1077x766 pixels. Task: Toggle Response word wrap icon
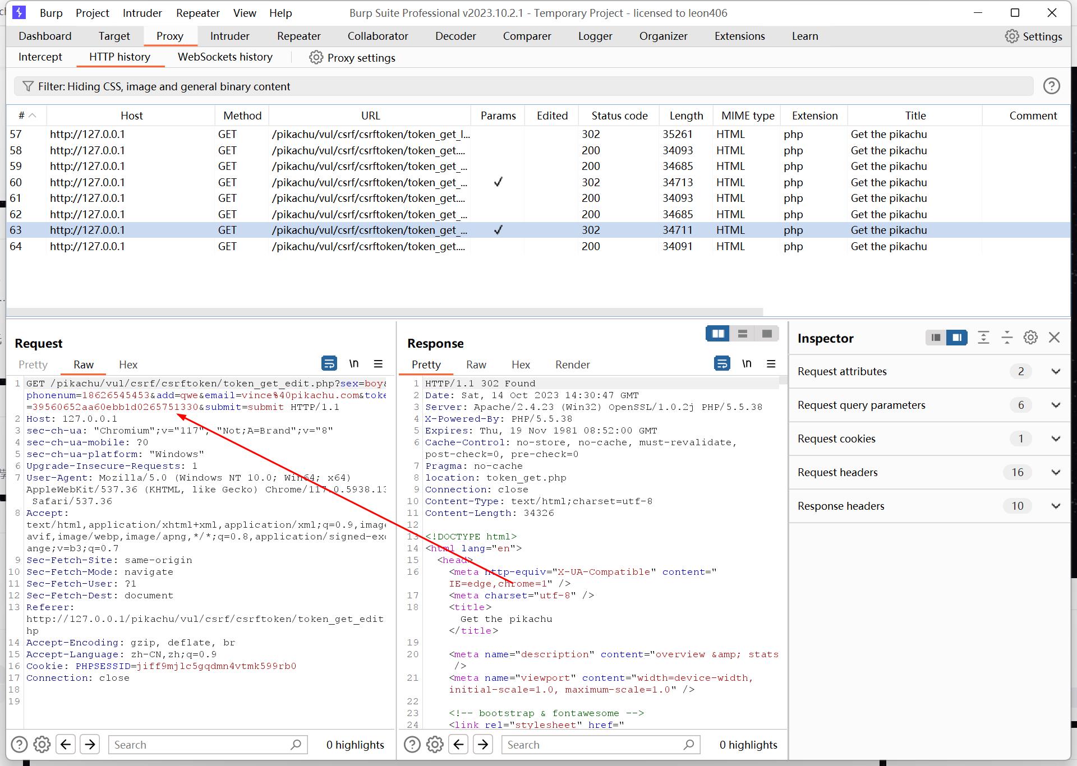point(722,363)
